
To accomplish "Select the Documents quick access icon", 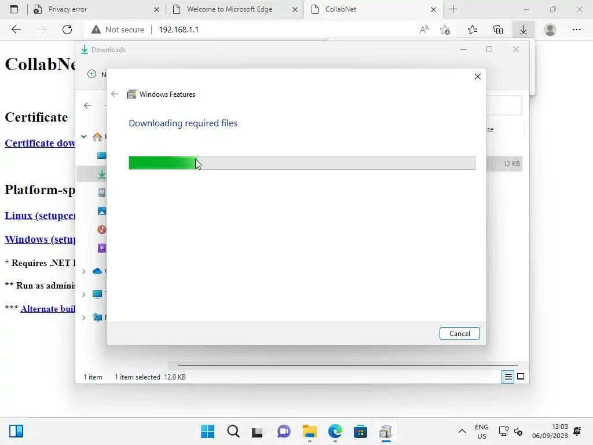I will [102, 192].
